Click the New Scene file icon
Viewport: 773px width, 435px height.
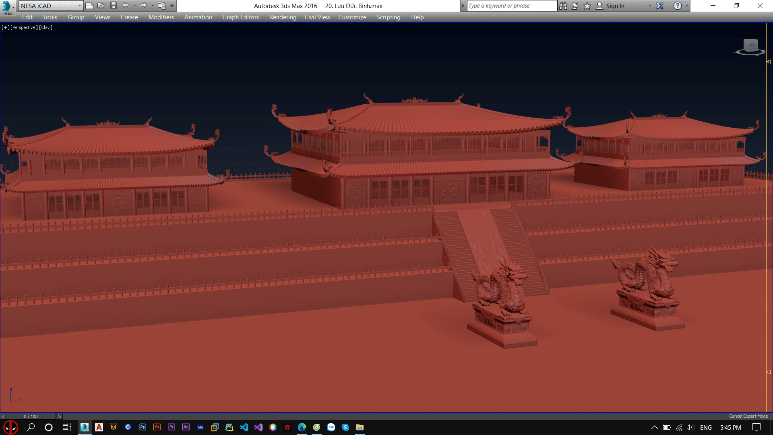[89, 6]
